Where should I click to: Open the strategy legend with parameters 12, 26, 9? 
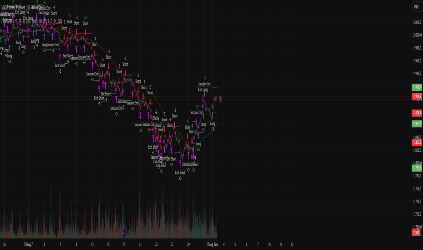click(32, 21)
